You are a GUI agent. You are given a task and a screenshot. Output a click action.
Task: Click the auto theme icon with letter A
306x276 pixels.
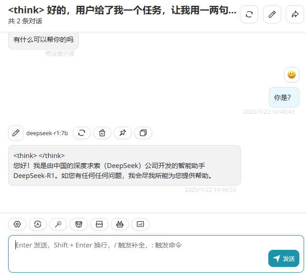point(38,224)
